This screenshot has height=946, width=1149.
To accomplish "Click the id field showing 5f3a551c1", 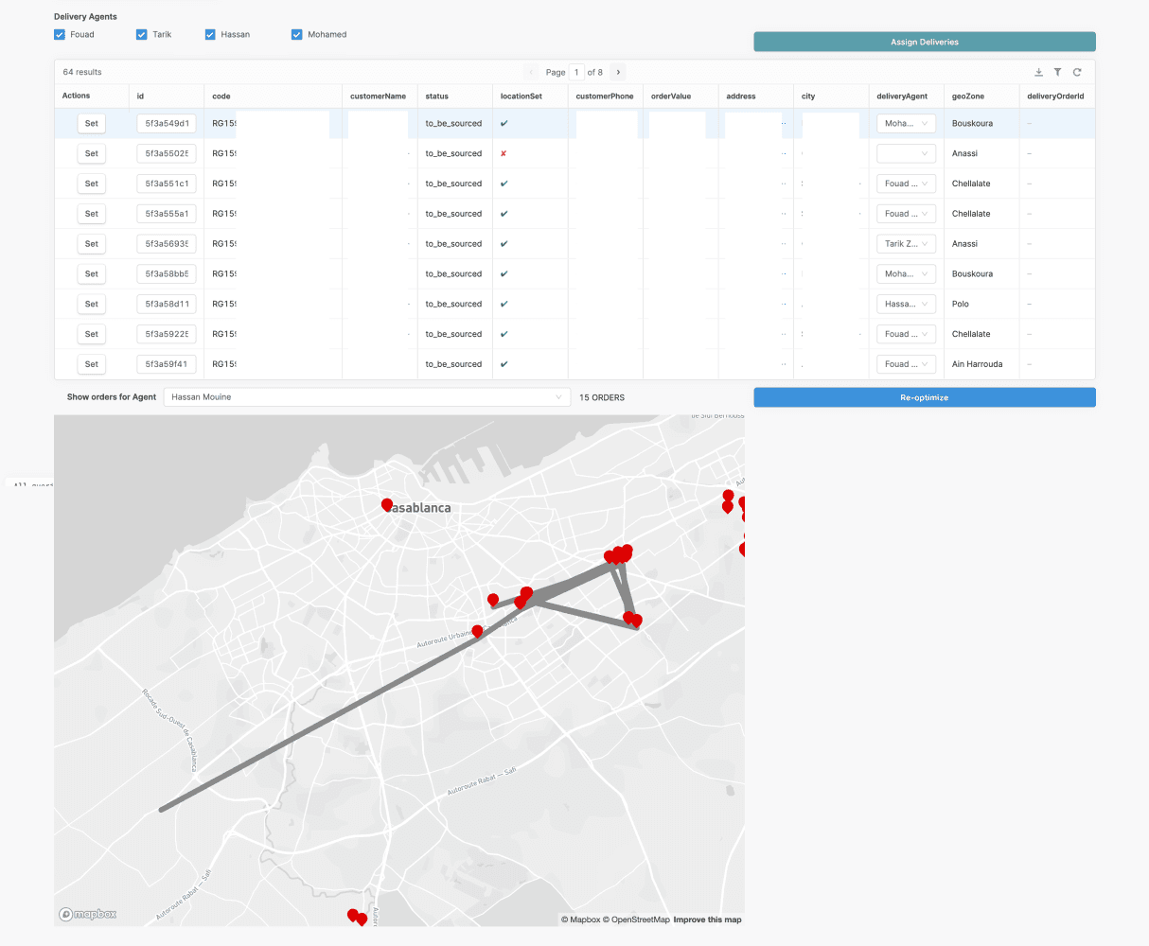I will click(x=167, y=184).
